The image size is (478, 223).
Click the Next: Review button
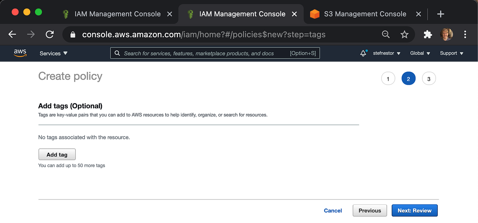(414, 210)
